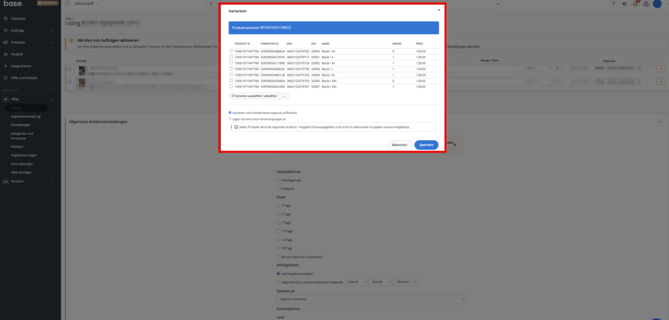
Task: Open Verknüpfungen under eBay
Action: (x=22, y=164)
